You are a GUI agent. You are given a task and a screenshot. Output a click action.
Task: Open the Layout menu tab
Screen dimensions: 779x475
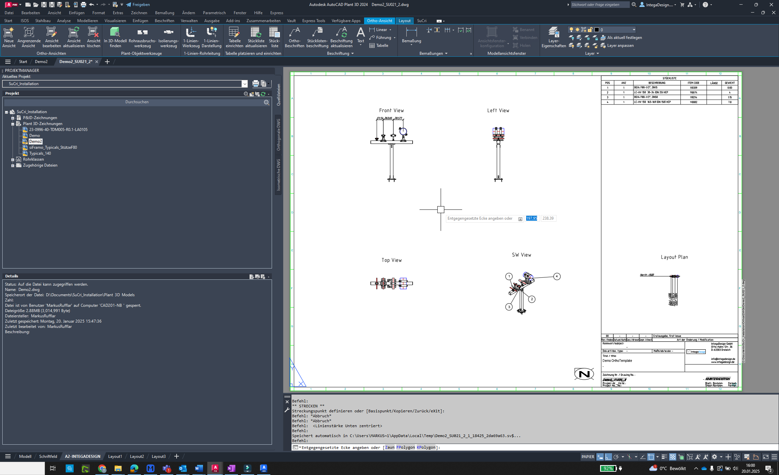(x=405, y=20)
